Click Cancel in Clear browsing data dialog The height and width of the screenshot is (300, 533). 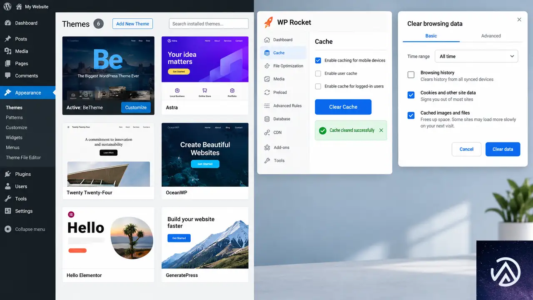point(466,149)
